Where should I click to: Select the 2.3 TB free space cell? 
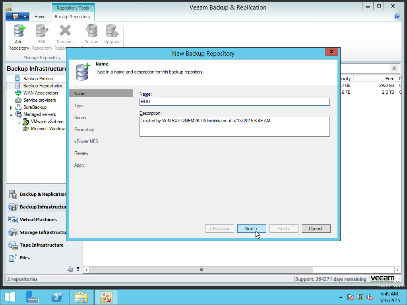click(x=388, y=92)
